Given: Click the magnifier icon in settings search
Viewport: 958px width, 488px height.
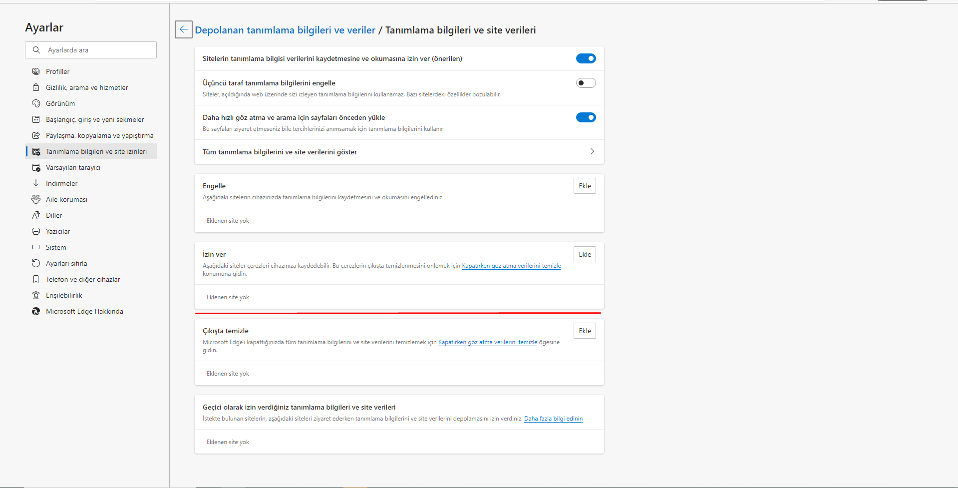Looking at the screenshot, I should (36, 50).
